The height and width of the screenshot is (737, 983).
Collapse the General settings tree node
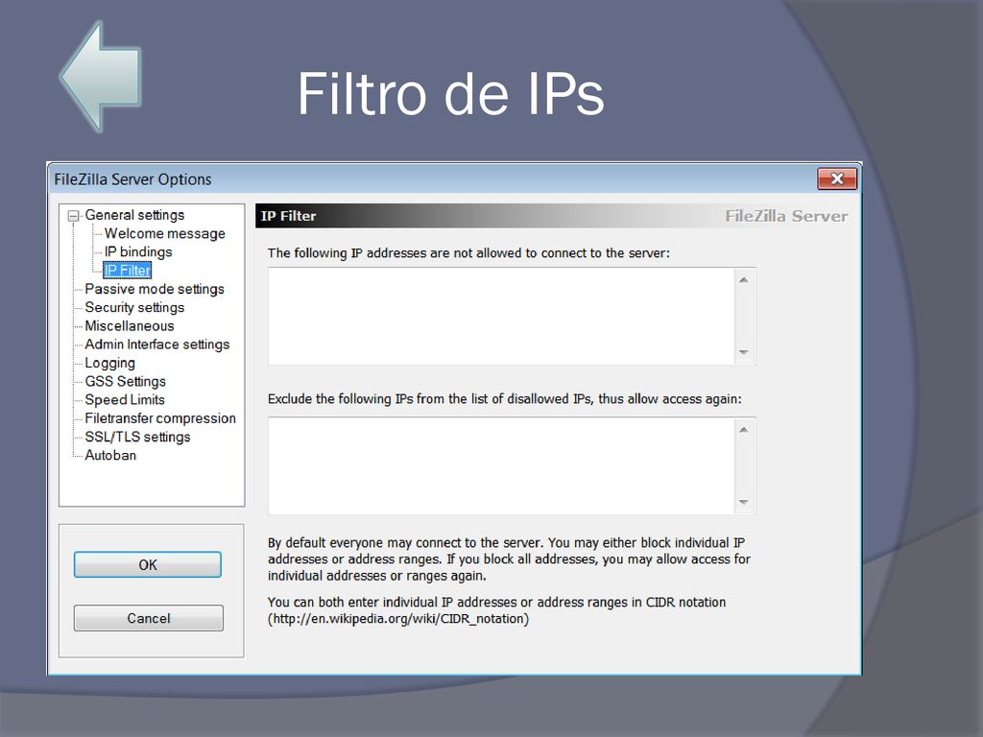(73, 216)
